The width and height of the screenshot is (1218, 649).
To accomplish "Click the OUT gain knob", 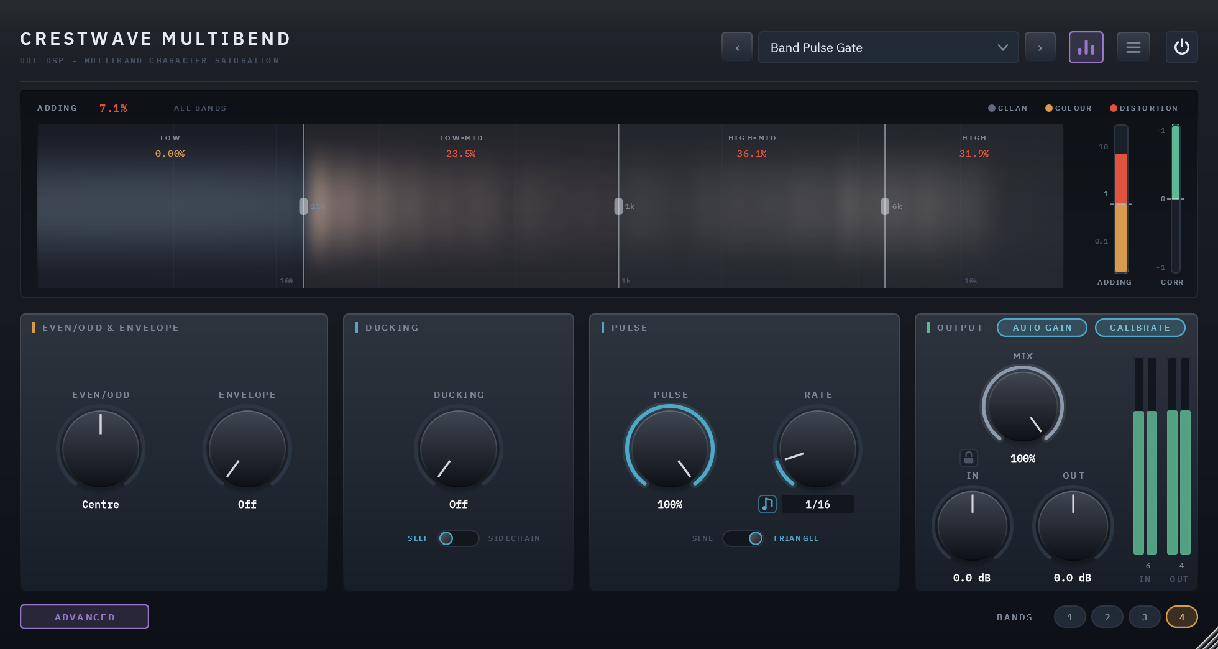I will pos(1073,526).
